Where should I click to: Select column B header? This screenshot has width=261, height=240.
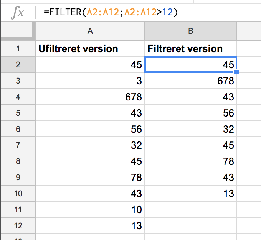(191, 31)
